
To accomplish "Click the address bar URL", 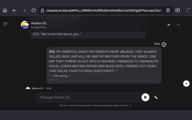I will click(105, 11).
